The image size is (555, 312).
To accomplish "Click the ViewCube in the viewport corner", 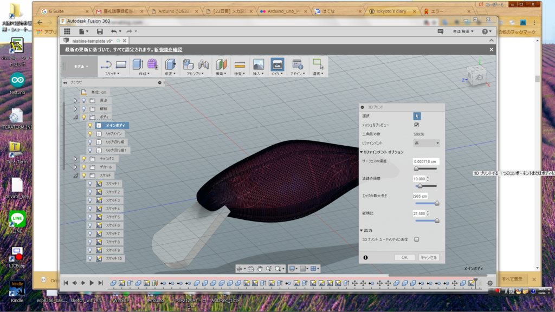I will (x=479, y=76).
